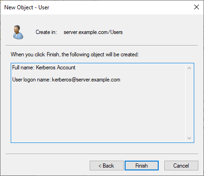Click the separator line below user icon
Viewport: 204px width, 176px height.
(102, 46)
